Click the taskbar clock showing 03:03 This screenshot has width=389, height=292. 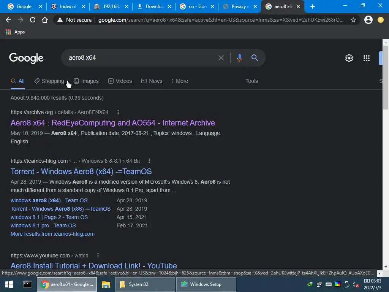click(372, 284)
